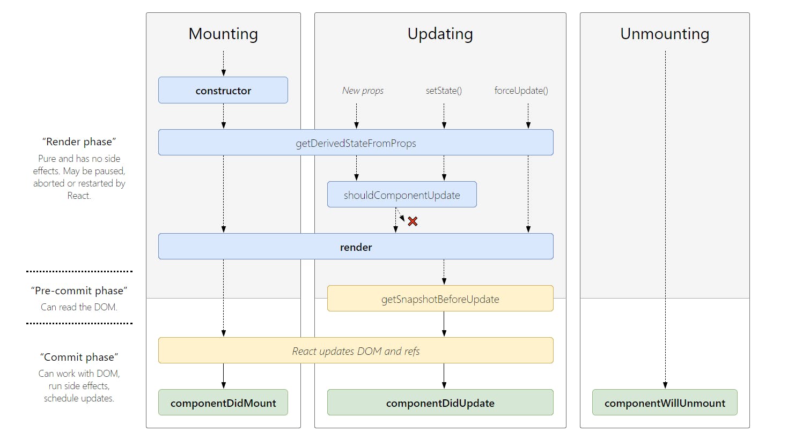Select the setState() trigger label

444,91
